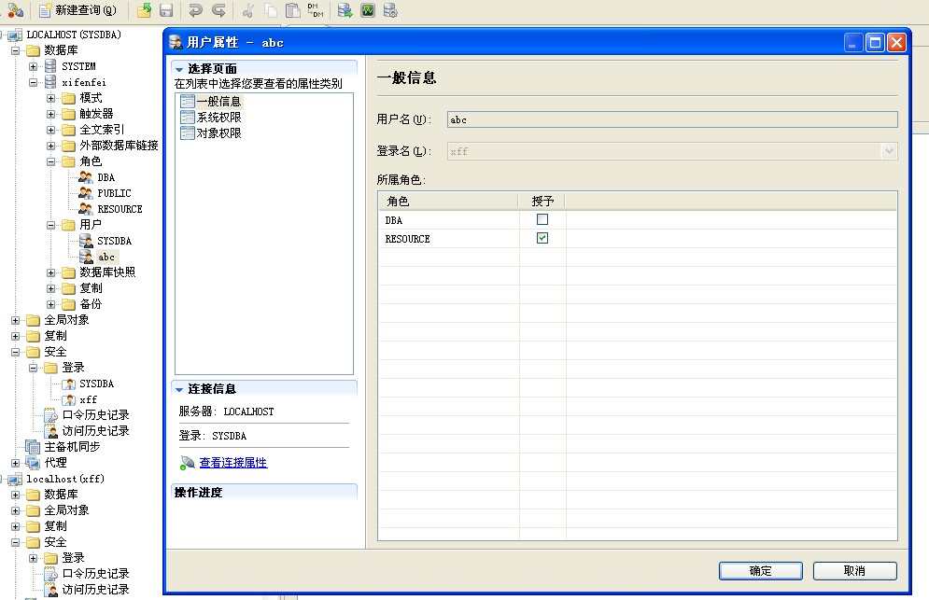Click the 确定 button
The image size is (929, 600).
point(761,571)
